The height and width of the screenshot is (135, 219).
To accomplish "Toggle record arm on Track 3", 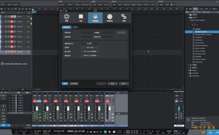I will (x=12, y=27).
